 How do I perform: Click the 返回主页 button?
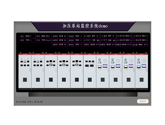click(x=143, y=101)
